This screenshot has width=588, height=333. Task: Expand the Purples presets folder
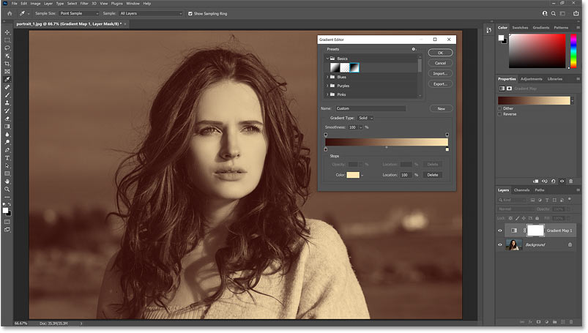(327, 86)
